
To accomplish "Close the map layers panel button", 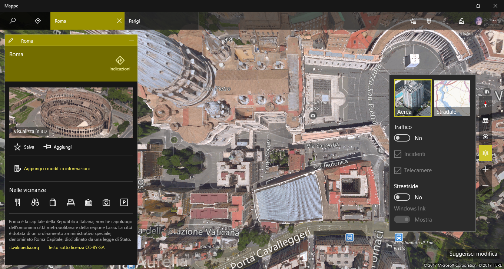I will pos(485,153).
